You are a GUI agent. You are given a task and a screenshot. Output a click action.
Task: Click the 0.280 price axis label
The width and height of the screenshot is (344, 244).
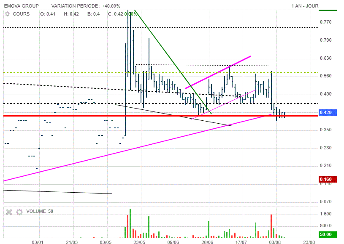pos(325,148)
